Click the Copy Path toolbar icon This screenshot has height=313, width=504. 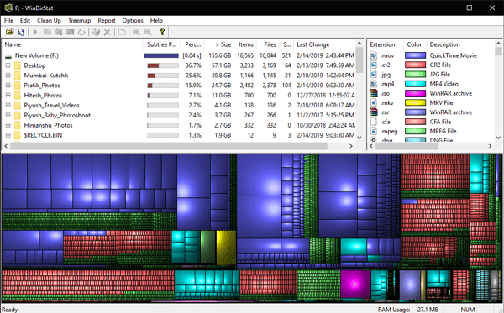point(47,31)
